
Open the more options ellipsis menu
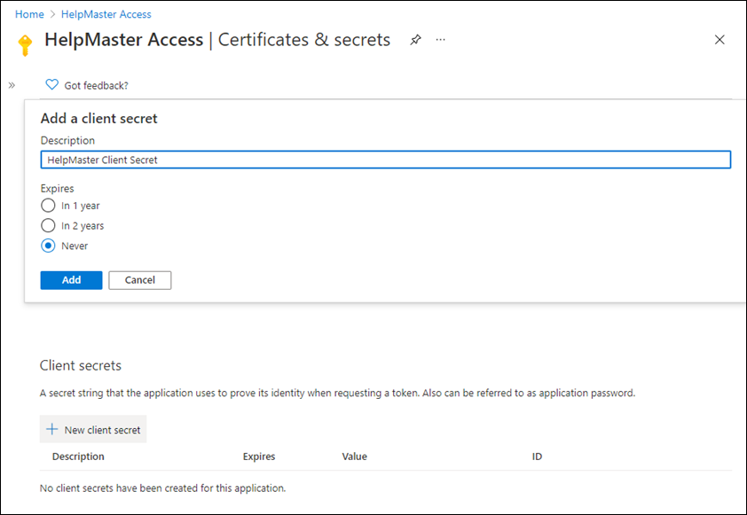tap(441, 40)
